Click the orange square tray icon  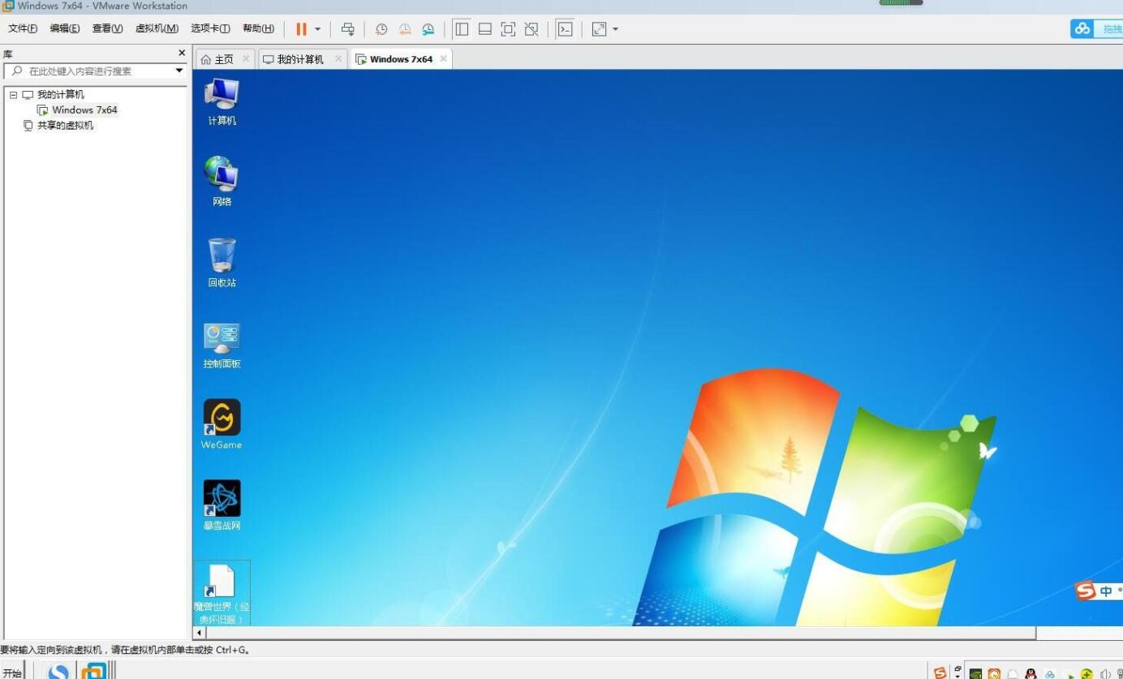click(994, 674)
